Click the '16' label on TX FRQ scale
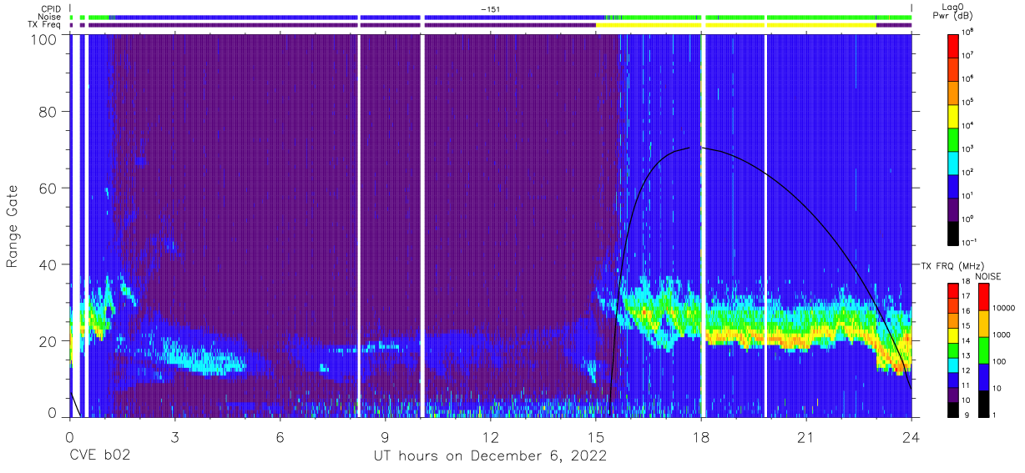The height and width of the screenshot is (473, 1025). click(x=967, y=311)
